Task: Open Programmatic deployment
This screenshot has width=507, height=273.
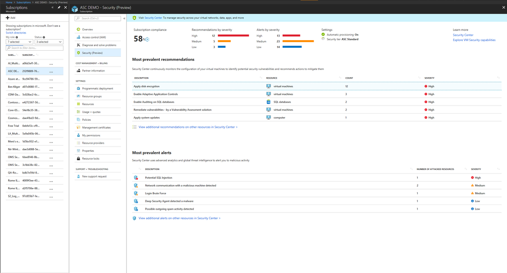Action: pyautogui.click(x=97, y=88)
